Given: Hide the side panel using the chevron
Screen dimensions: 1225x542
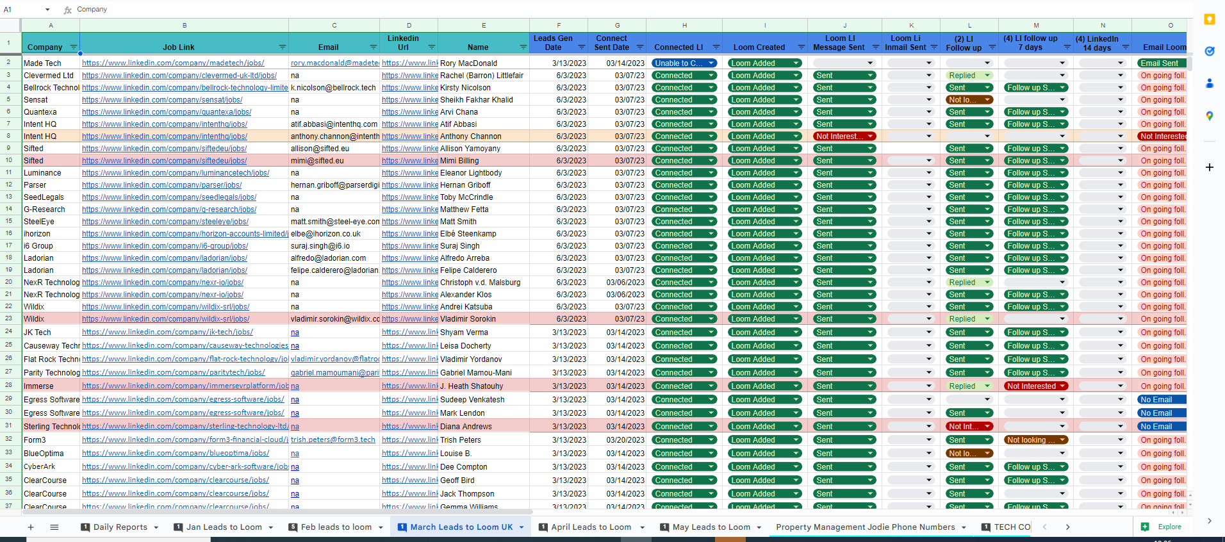Looking at the screenshot, I should pos(1210,521).
